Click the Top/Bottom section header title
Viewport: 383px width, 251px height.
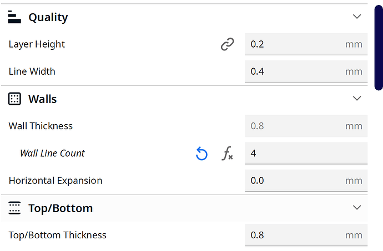[61, 208]
